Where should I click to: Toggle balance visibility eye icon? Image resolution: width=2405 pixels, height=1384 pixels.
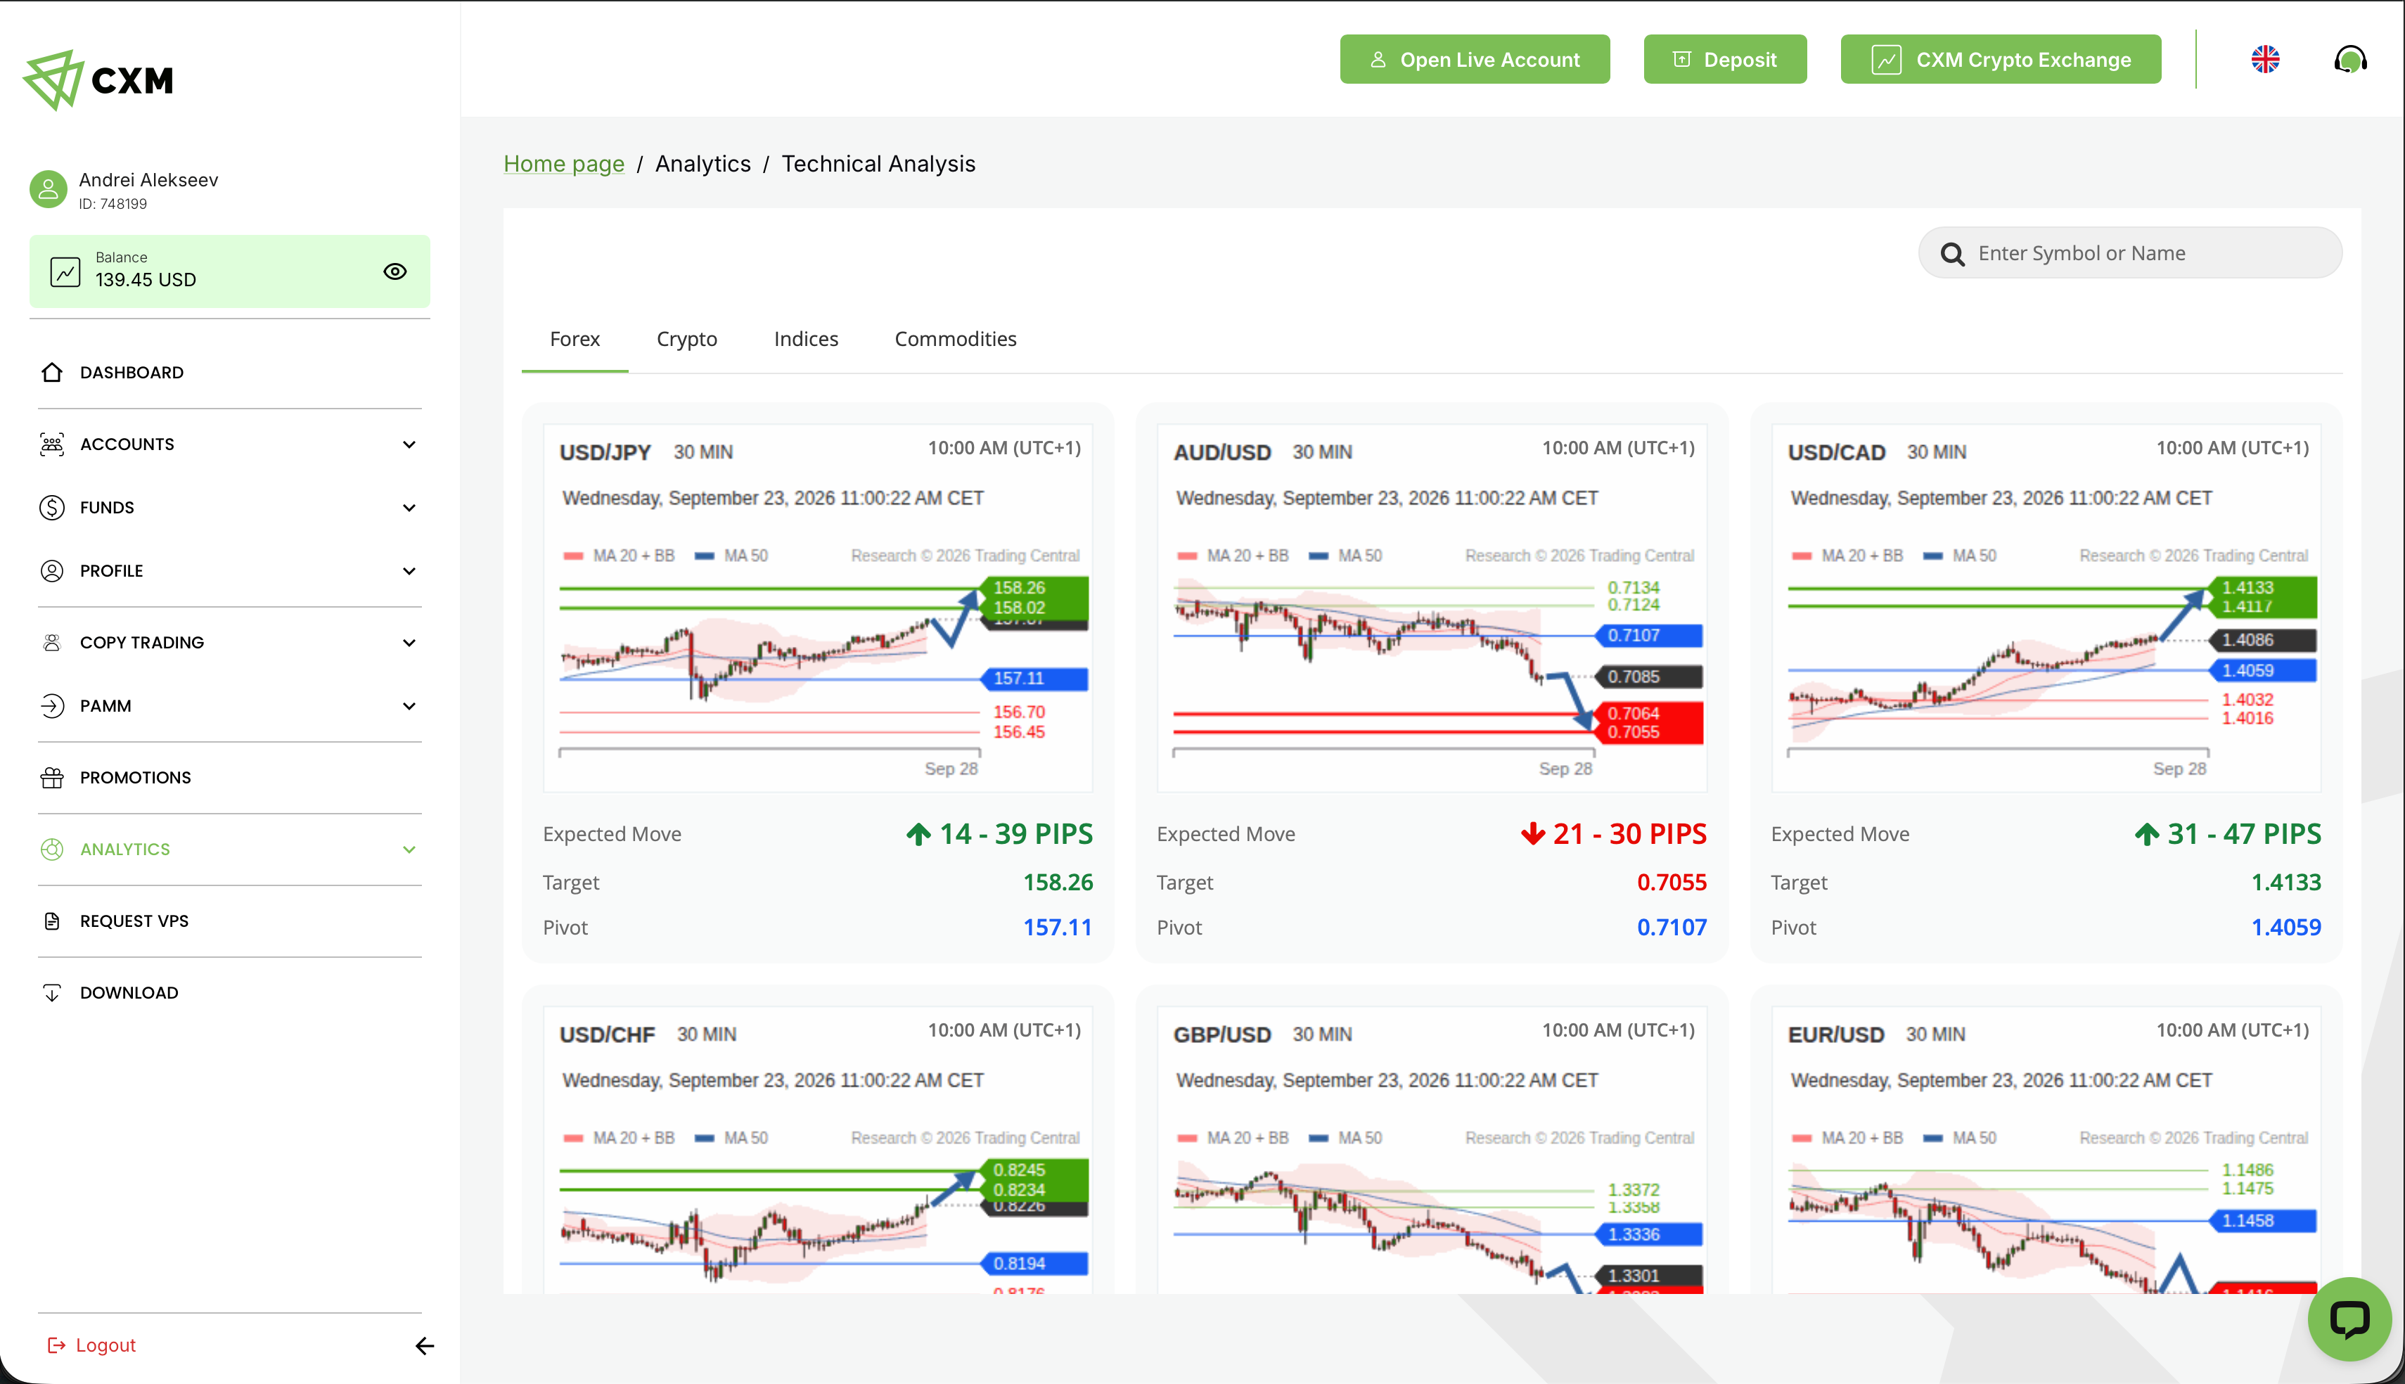(x=395, y=272)
